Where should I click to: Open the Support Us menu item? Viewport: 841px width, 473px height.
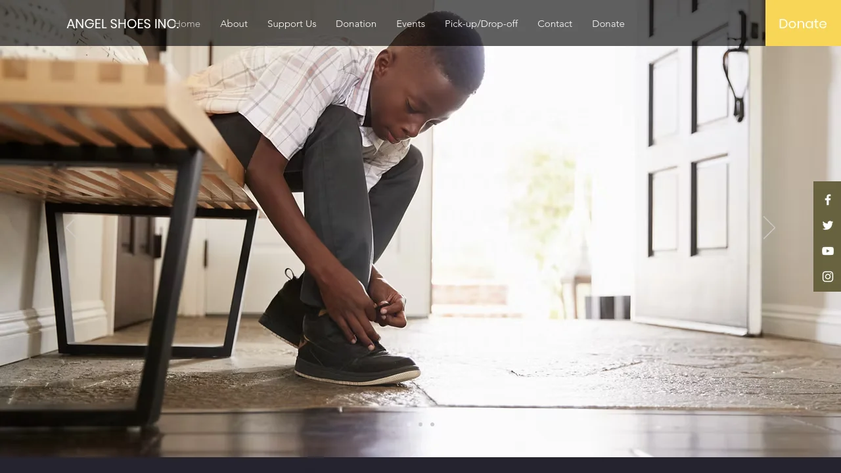[x=292, y=24]
